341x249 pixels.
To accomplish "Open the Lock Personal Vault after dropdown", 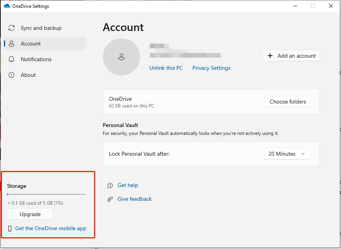I will click(287, 154).
